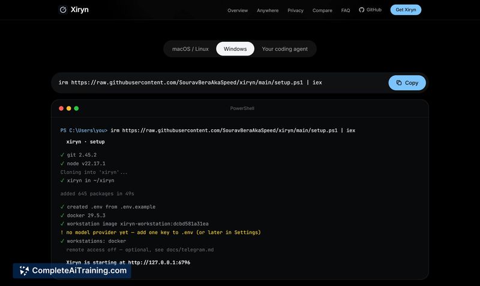The width and height of the screenshot is (480, 286).
Task: Switch to the macOS / Linux tab
Action: click(190, 49)
